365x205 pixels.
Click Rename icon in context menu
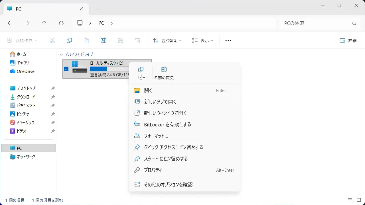tap(164, 70)
